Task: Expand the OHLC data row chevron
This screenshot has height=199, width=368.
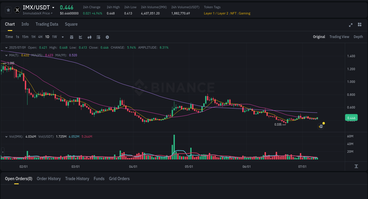Action: [6, 47]
